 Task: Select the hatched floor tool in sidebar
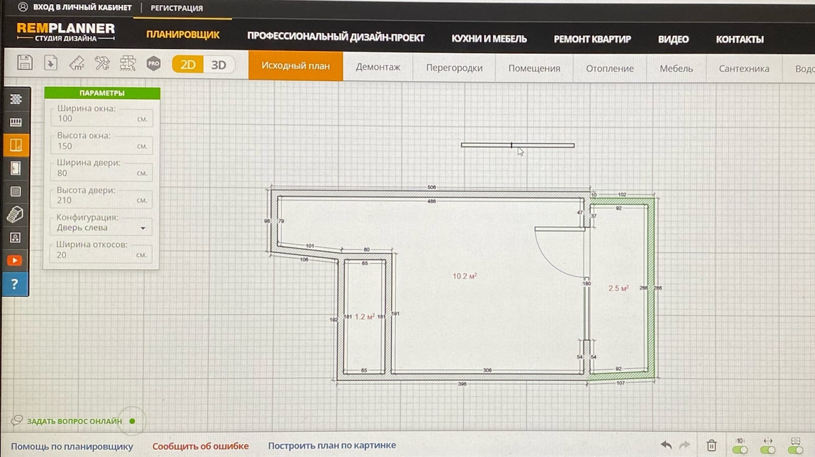point(16,191)
